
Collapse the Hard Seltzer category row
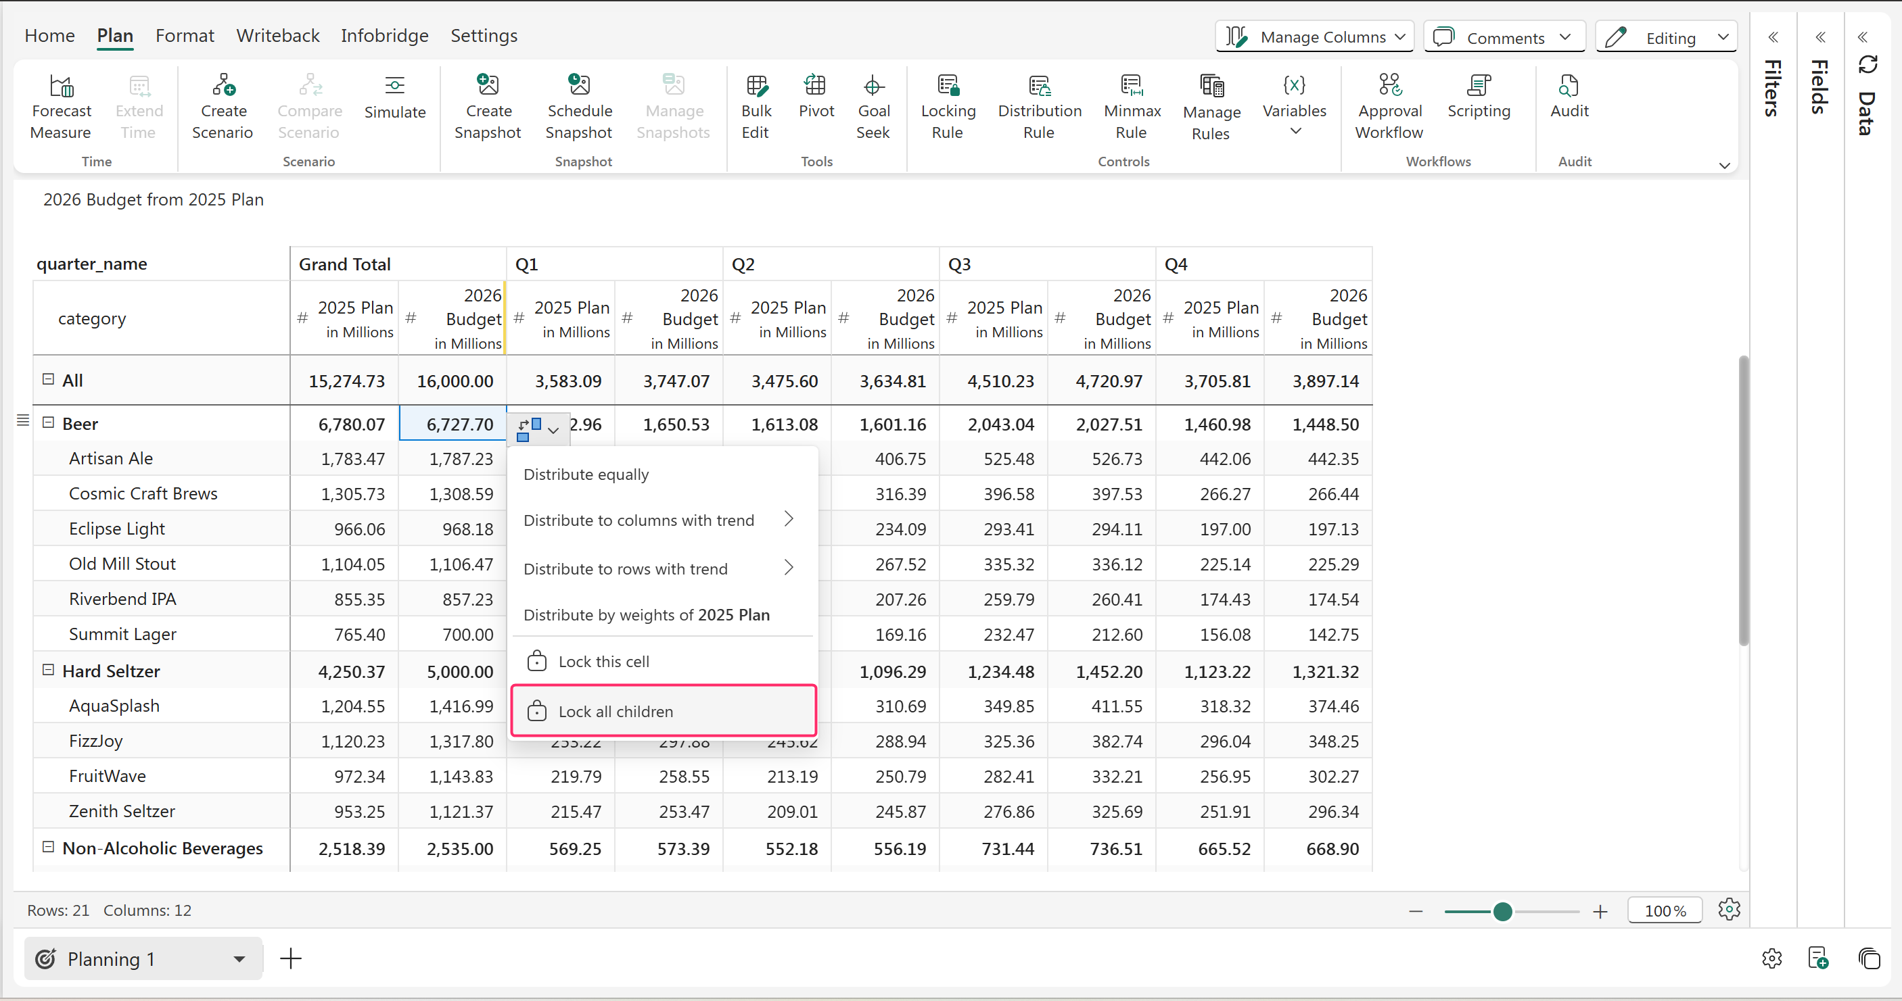(x=49, y=670)
